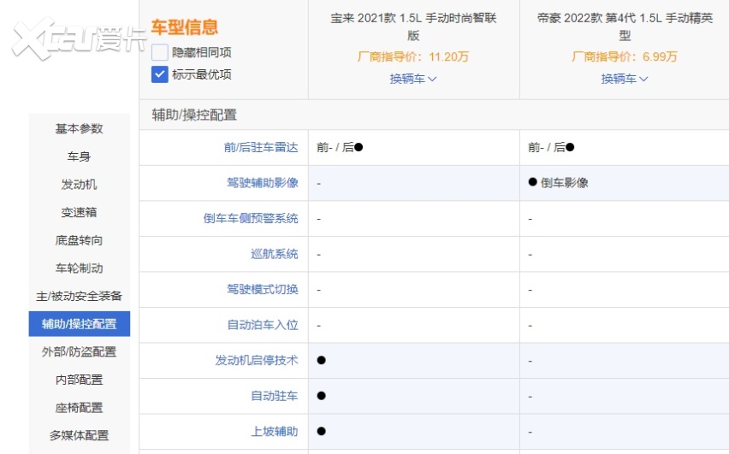Viewport: 729px width, 454px height.
Task: Select 内部配置 in the sidebar
Action: (x=79, y=380)
